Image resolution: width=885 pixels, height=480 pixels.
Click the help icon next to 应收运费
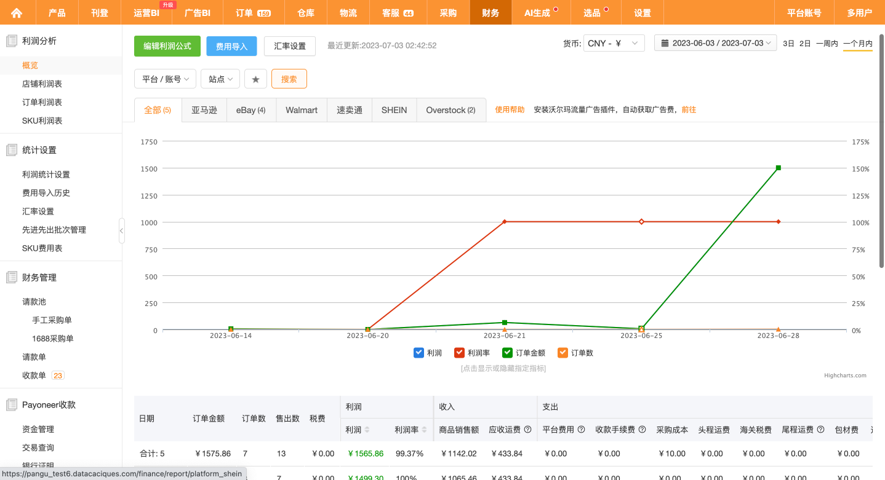[527, 430]
